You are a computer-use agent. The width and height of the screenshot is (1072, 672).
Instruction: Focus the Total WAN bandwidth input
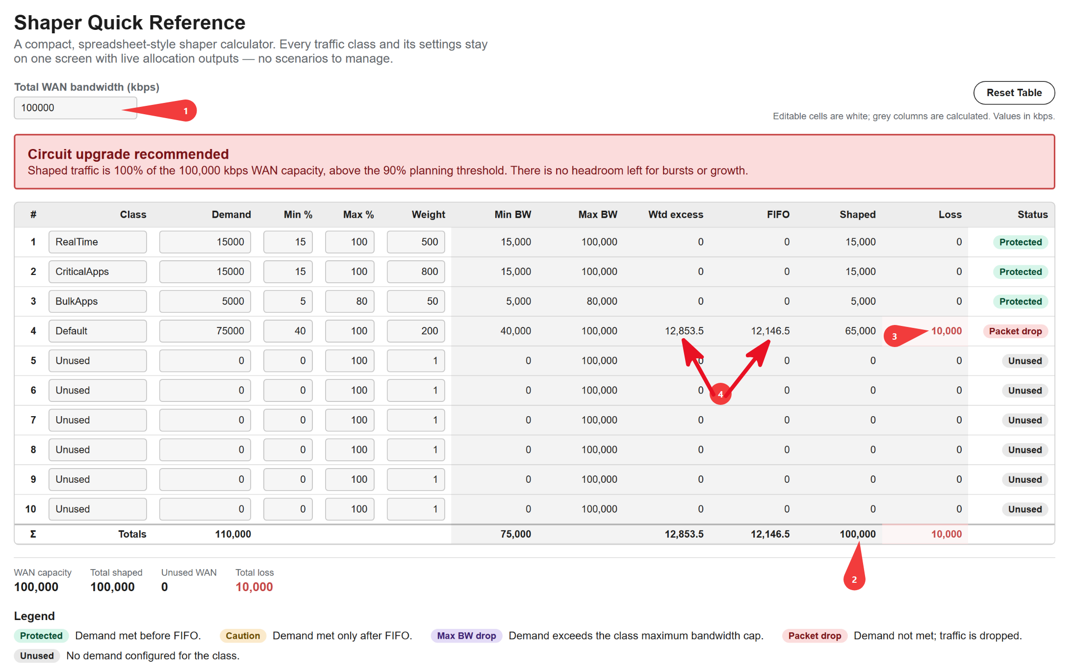pos(75,108)
